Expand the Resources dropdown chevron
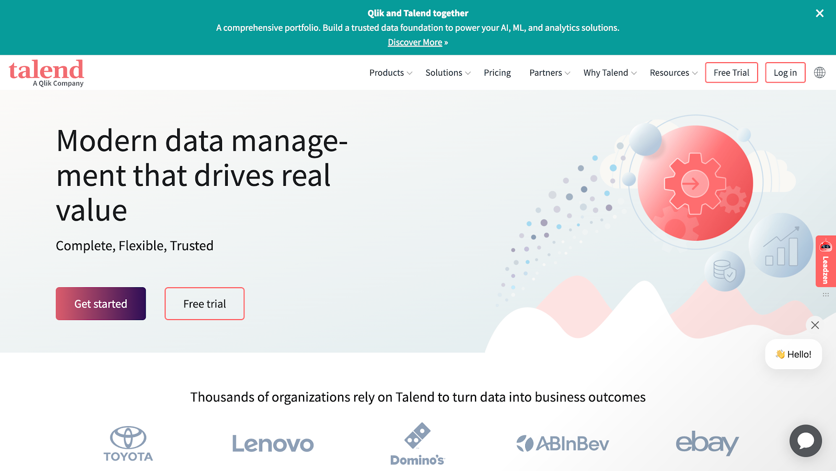Viewport: 836px width, 471px height. [695, 73]
